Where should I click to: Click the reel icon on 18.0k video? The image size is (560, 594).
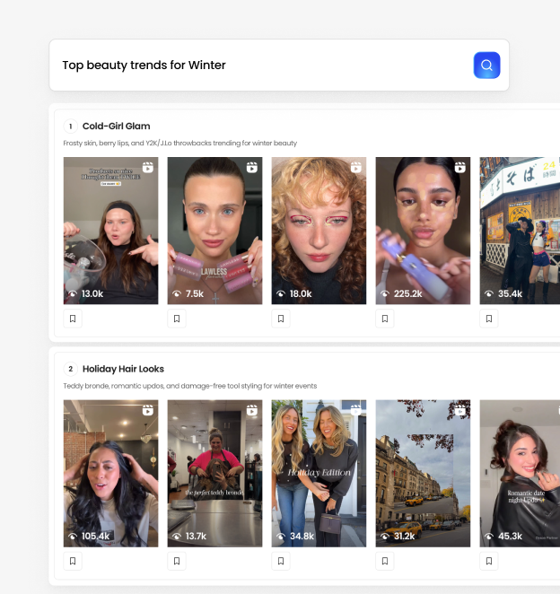(355, 168)
